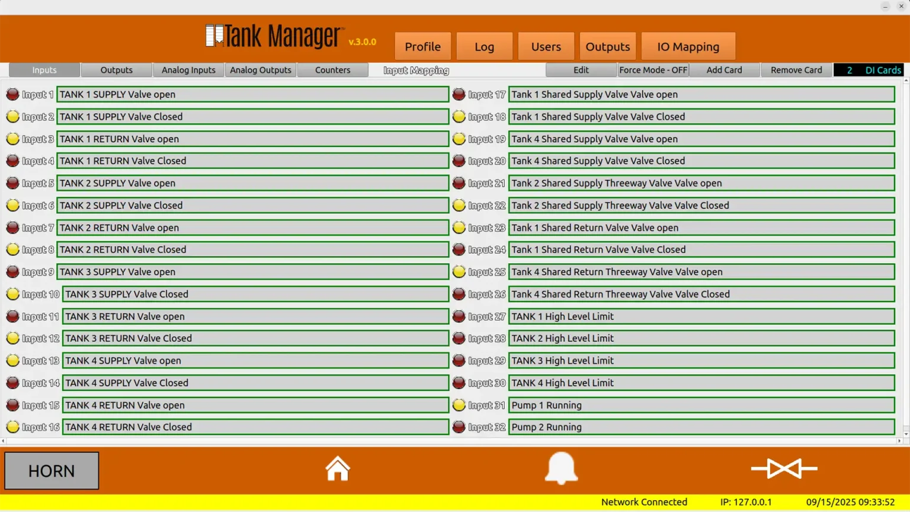Click the Input 27 status indicator
910x512 pixels.
click(459, 316)
